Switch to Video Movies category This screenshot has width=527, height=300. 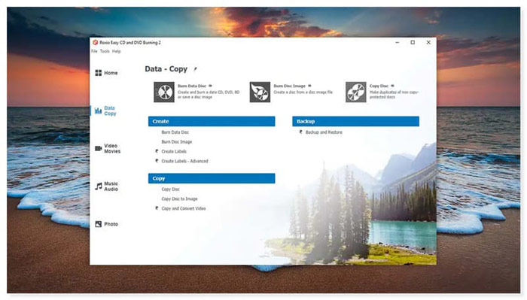[108, 148]
